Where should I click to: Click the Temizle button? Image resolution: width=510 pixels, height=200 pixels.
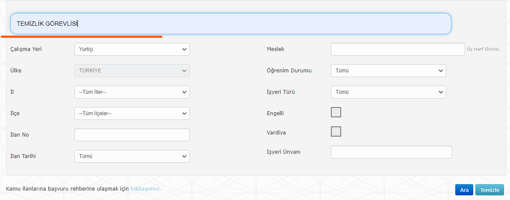point(489,190)
